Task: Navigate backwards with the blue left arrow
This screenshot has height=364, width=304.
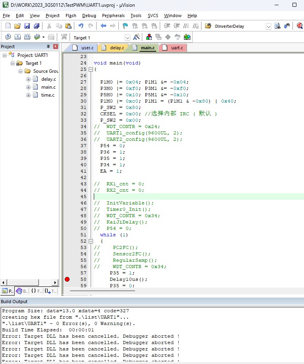Action: coord(103,26)
